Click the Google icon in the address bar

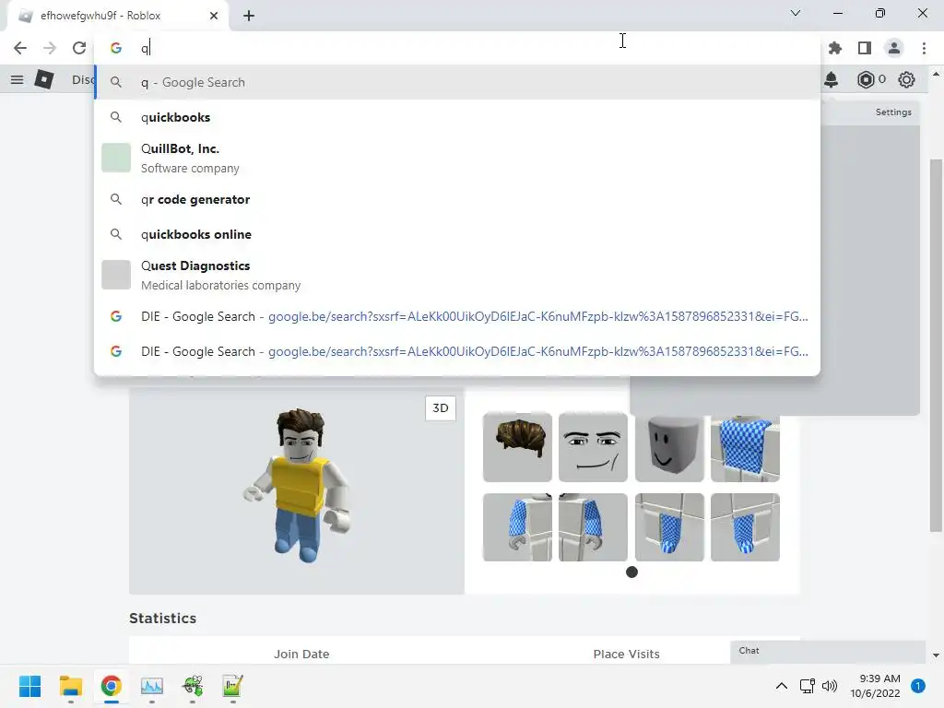(116, 48)
